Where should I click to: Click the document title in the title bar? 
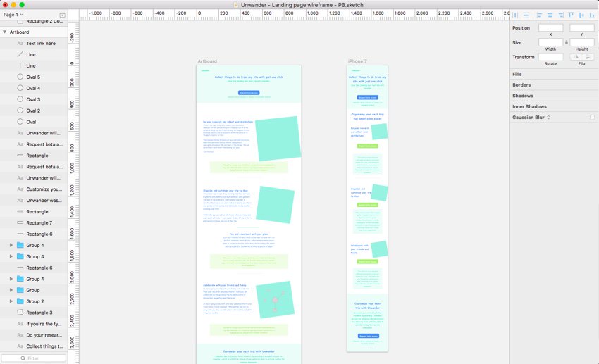click(x=302, y=5)
